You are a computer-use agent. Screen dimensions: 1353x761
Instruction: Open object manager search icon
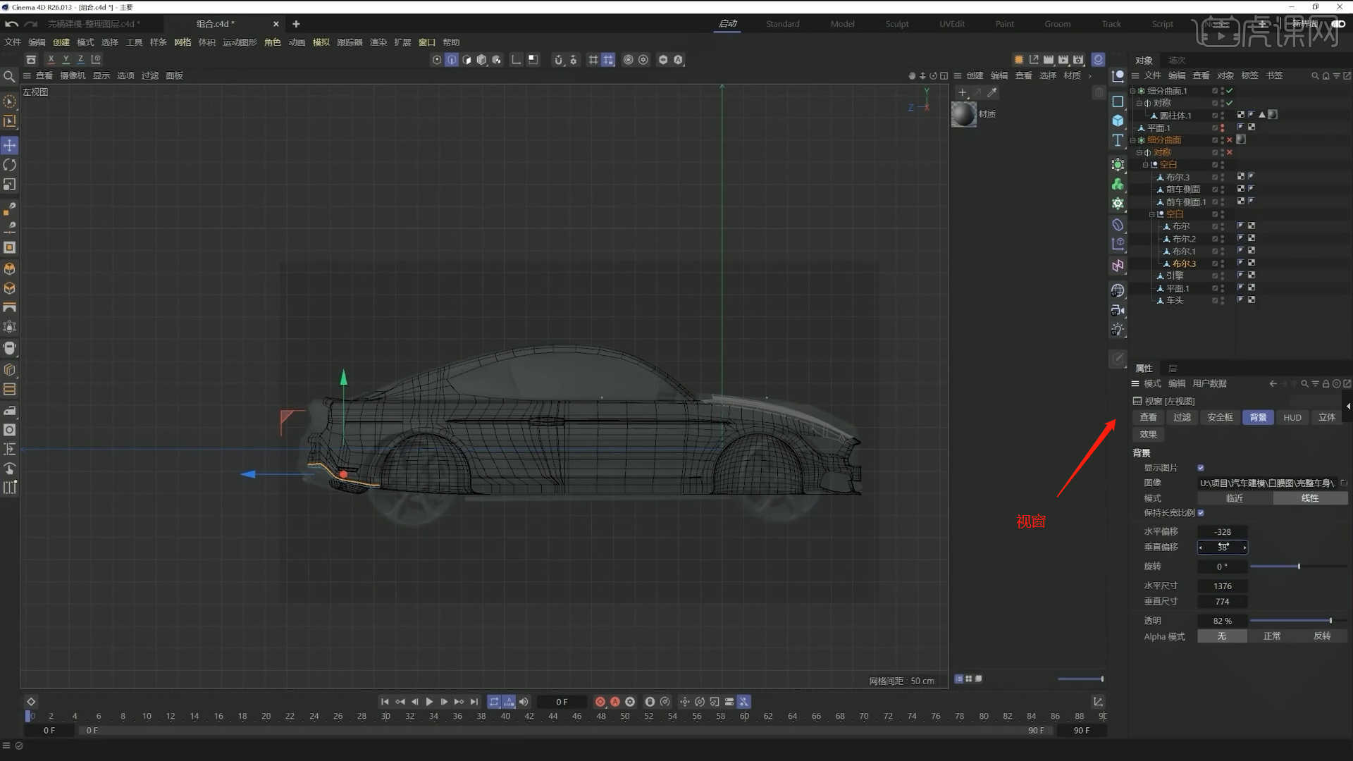1315,75
